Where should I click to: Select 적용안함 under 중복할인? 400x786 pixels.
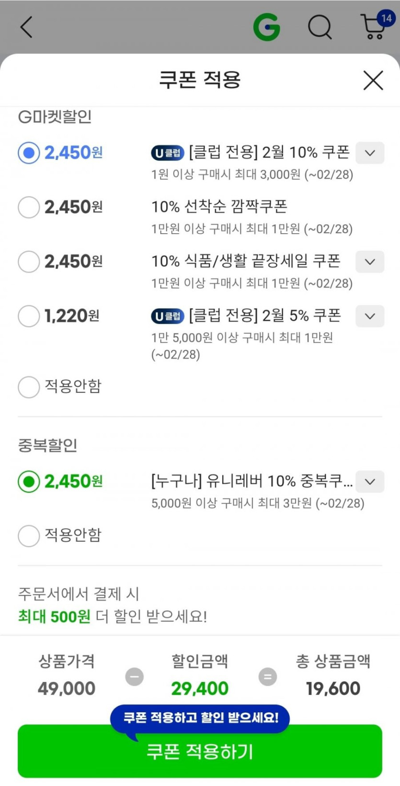29,535
